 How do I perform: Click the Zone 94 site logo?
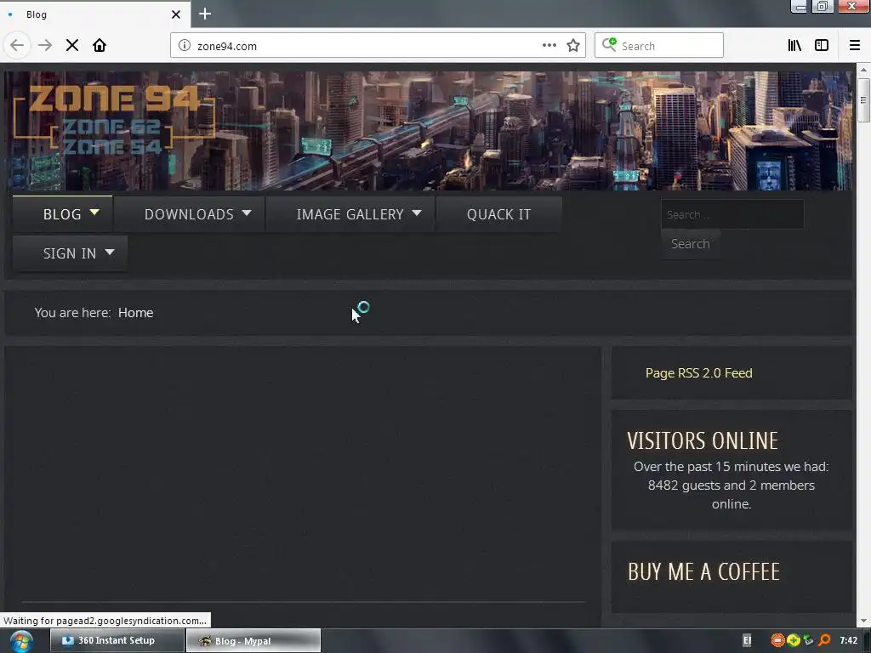[114, 121]
